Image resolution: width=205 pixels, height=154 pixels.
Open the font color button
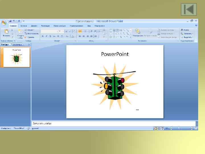(x=73, y=36)
